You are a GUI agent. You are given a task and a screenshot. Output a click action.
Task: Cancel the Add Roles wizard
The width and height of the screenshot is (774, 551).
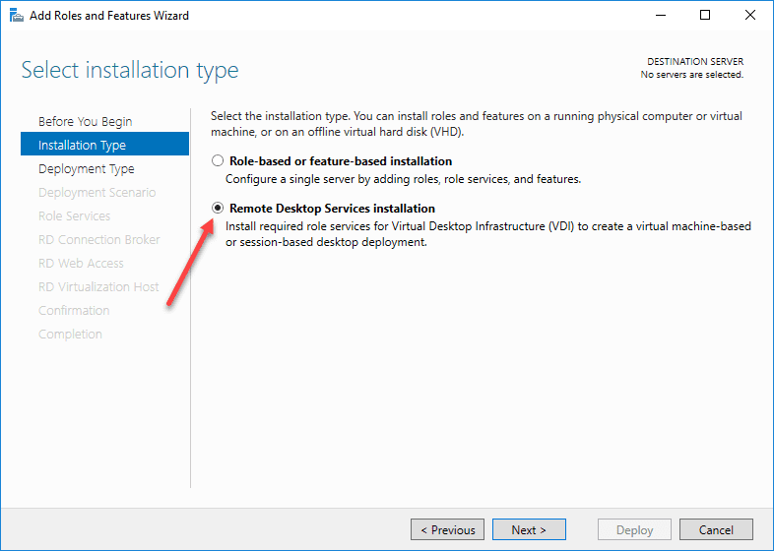click(716, 530)
